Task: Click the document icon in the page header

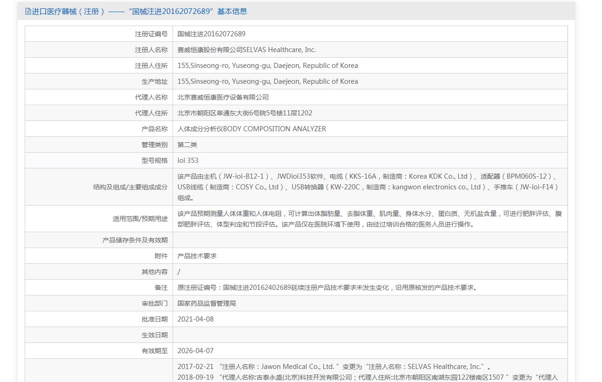Action: click(x=28, y=12)
